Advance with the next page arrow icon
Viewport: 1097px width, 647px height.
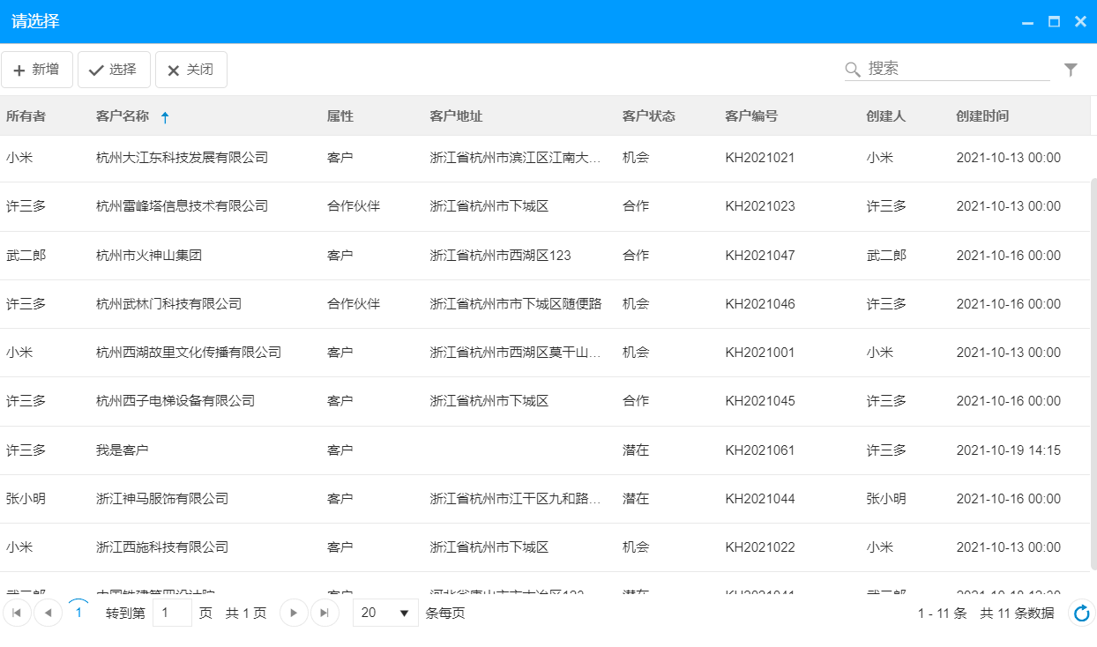293,613
